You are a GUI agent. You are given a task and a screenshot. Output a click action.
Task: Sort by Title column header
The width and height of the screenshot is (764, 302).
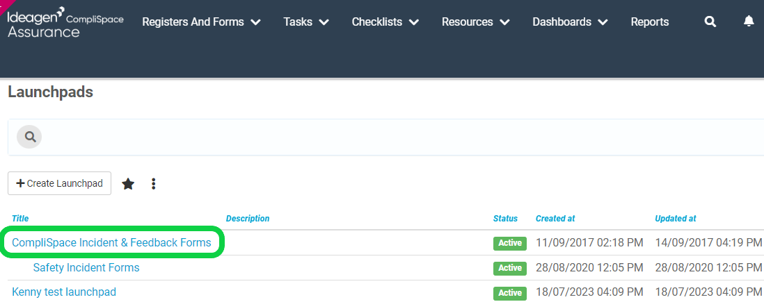pos(20,219)
